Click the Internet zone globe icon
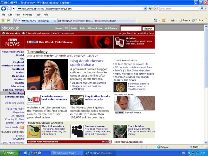This screenshot has height=156, width=208. (x=159, y=147)
